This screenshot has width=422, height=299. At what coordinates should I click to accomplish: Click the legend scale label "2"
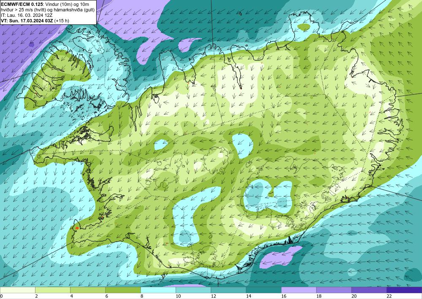coord(36,296)
